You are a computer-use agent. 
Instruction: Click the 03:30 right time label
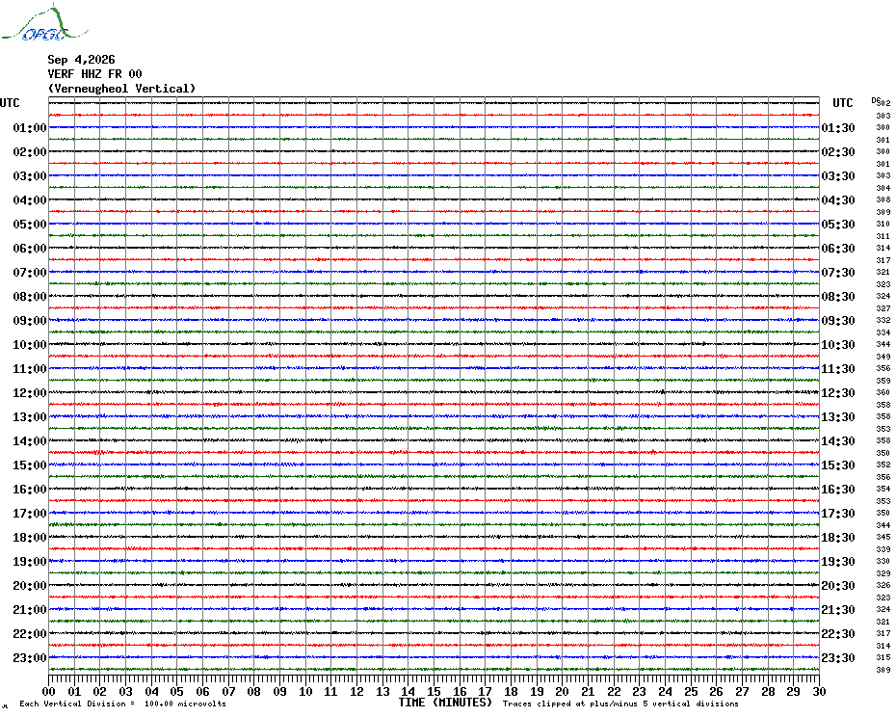click(x=838, y=176)
